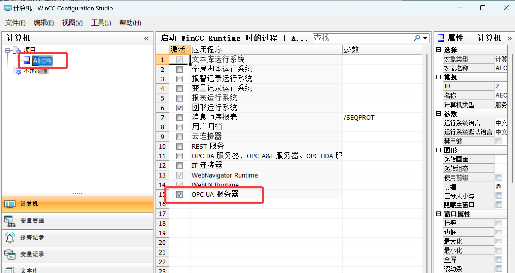This screenshot has width=515, height=273.
Task: Enable the REST 服务 checkbox
Action: click(180, 146)
